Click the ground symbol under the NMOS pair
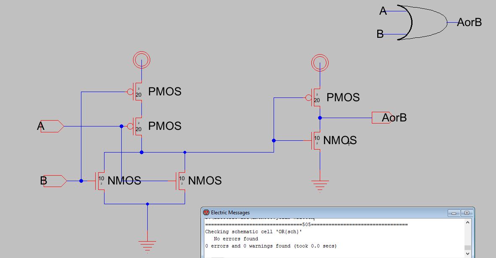496x258 pixels. click(147, 245)
